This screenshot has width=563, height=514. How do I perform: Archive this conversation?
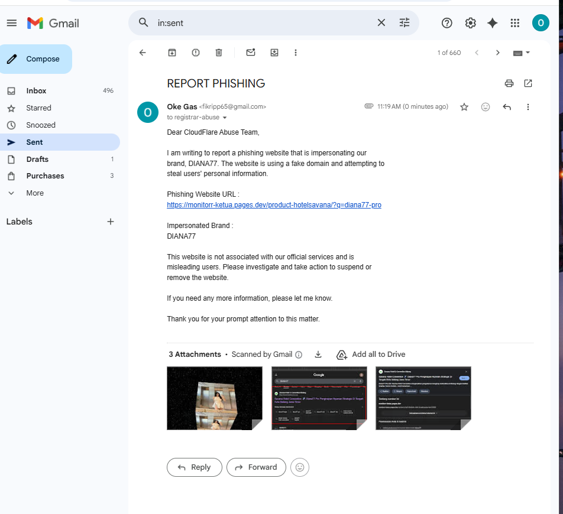[x=172, y=53]
